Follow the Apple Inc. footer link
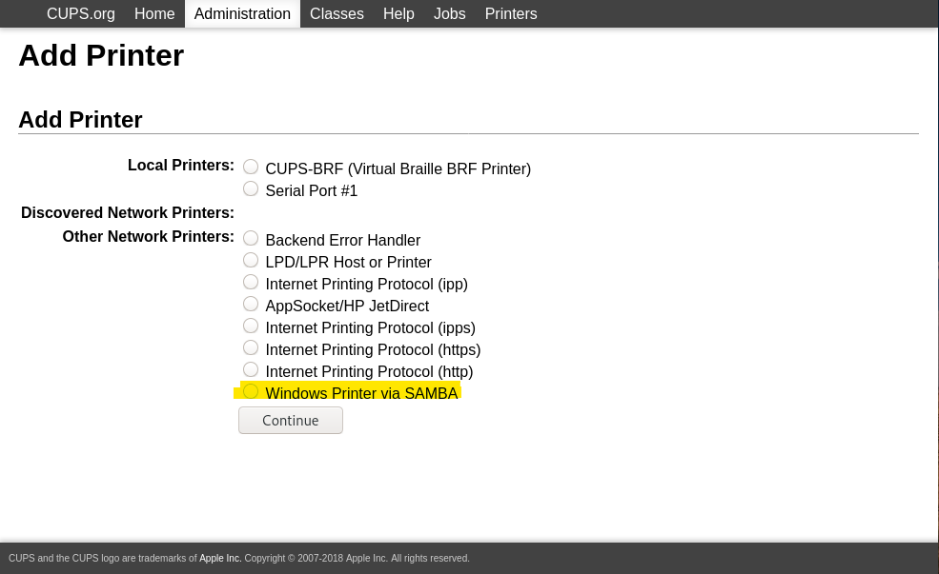This screenshot has height=574, width=939. [x=220, y=558]
